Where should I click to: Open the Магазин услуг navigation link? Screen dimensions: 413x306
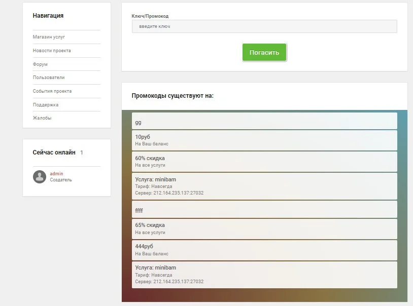[x=49, y=37]
